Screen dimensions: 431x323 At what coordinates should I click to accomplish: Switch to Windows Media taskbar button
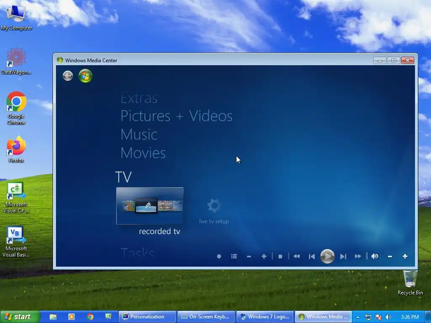click(324, 317)
